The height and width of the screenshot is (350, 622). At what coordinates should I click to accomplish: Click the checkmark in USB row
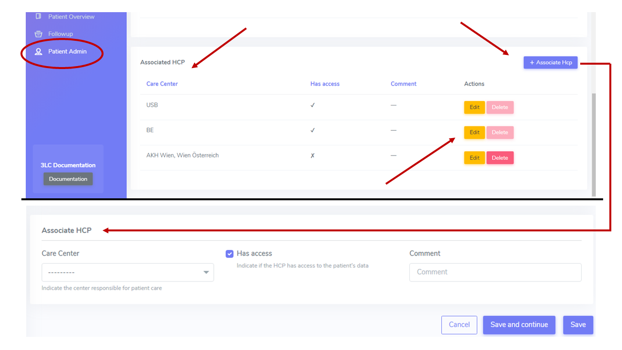[x=312, y=105]
